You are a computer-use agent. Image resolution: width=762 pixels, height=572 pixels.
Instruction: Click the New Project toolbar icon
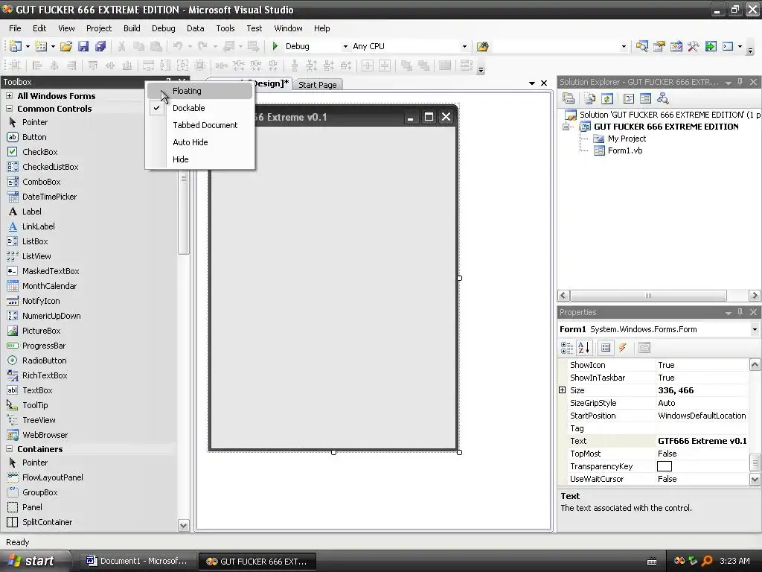(x=16, y=46)
